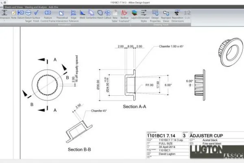Viewport: 244px width, 163px height.
Task: Open the Feature Control Frame tool
Action: pyautogui.click(x=48, y=16)
